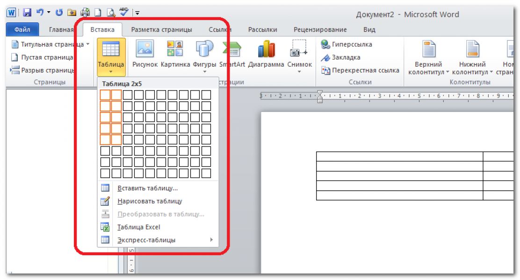520x280 pixels.
Task: Click the top-left table grid cell
Action: point(105,95)
